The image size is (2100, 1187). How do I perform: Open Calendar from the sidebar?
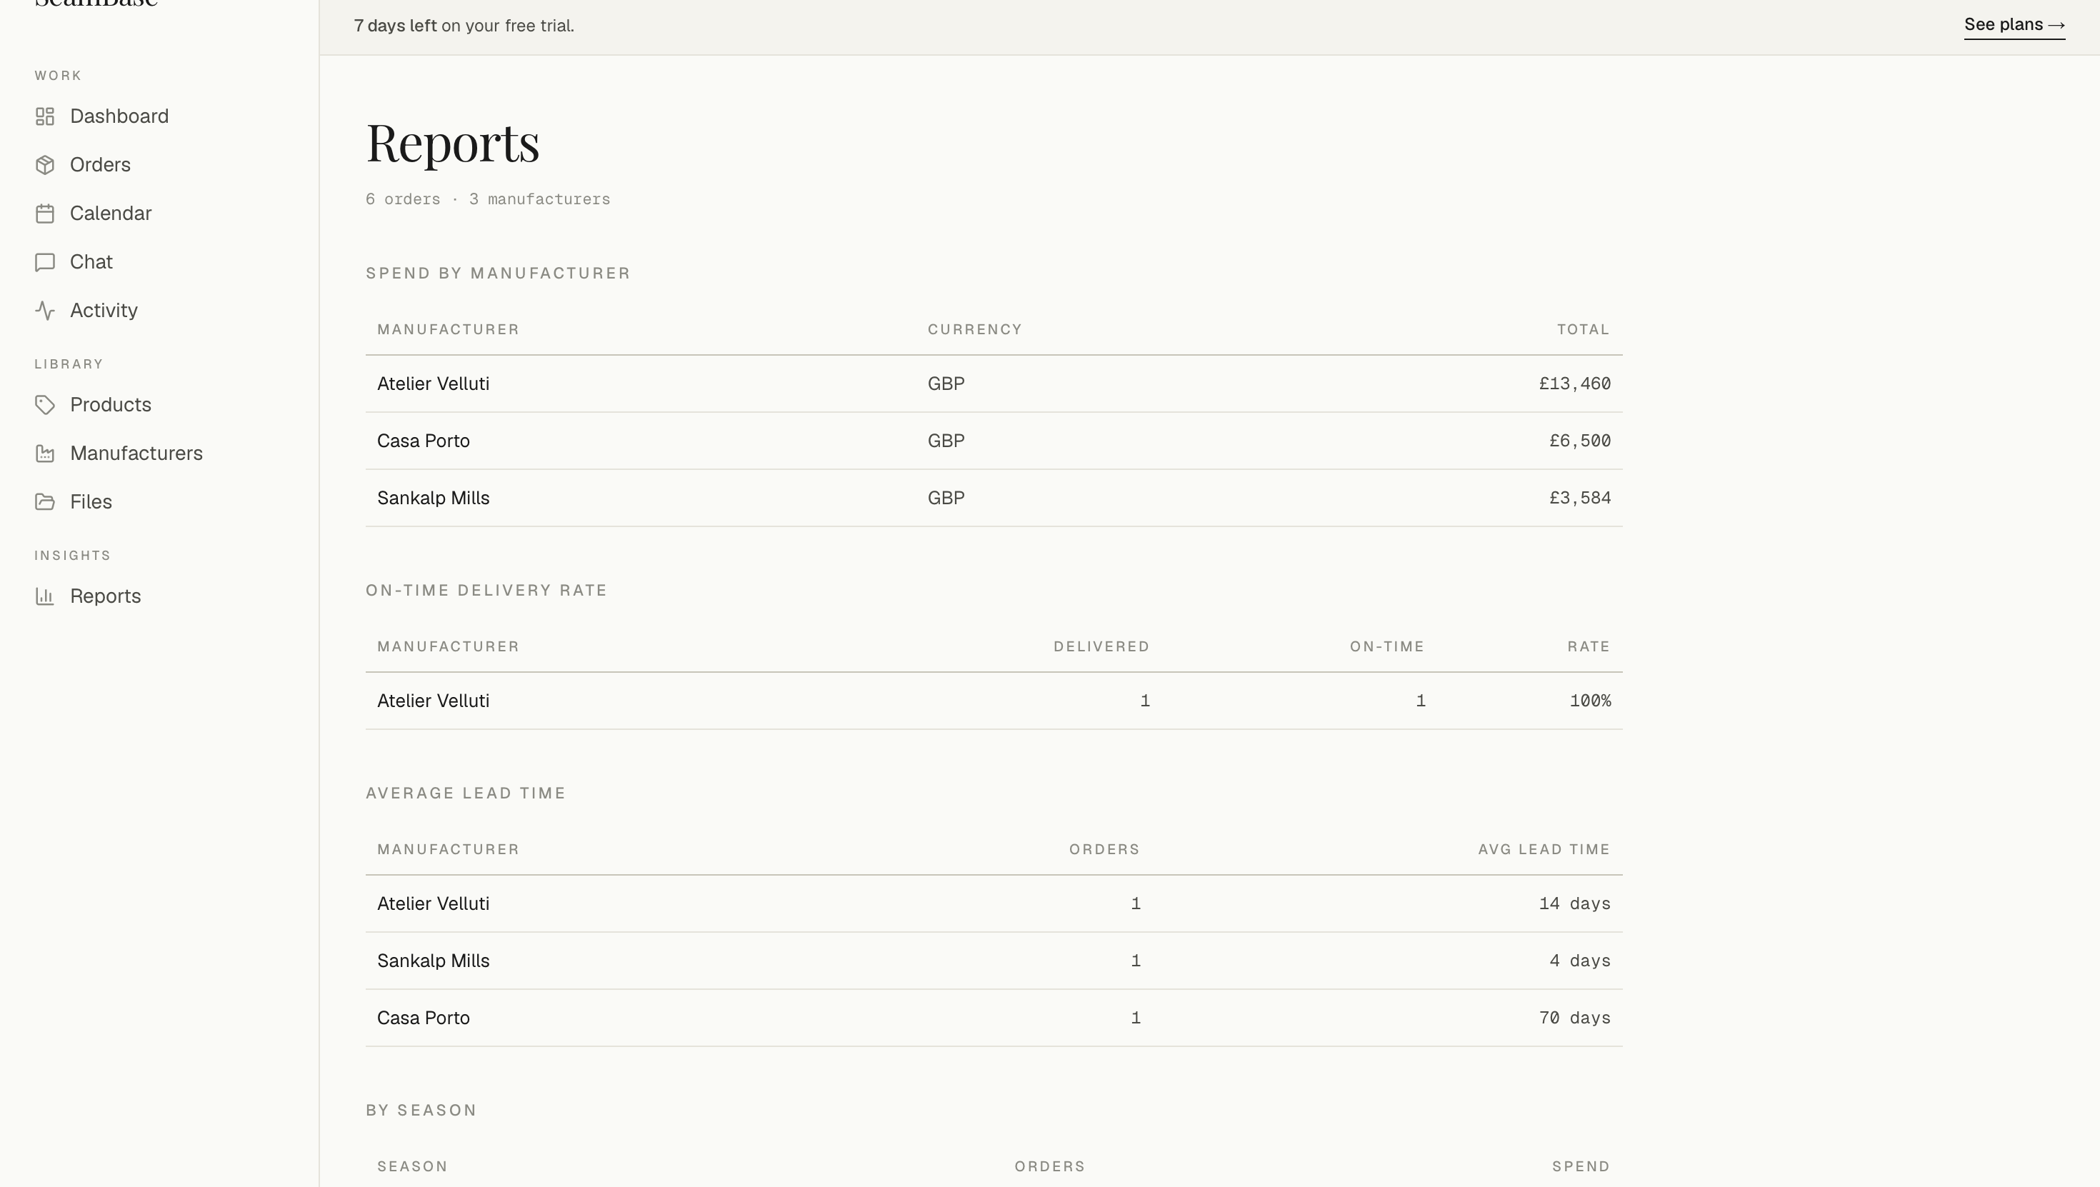(111, 214)
